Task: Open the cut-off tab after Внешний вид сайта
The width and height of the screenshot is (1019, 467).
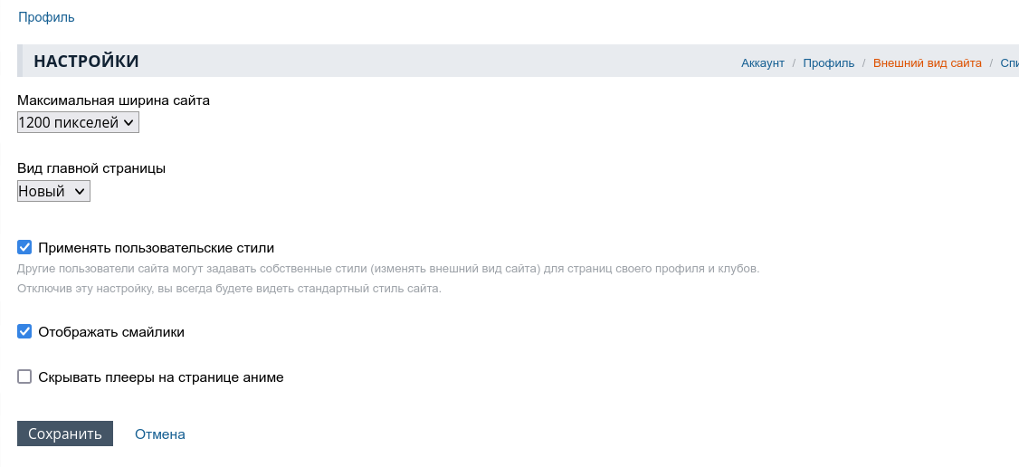Action: 1009,63
